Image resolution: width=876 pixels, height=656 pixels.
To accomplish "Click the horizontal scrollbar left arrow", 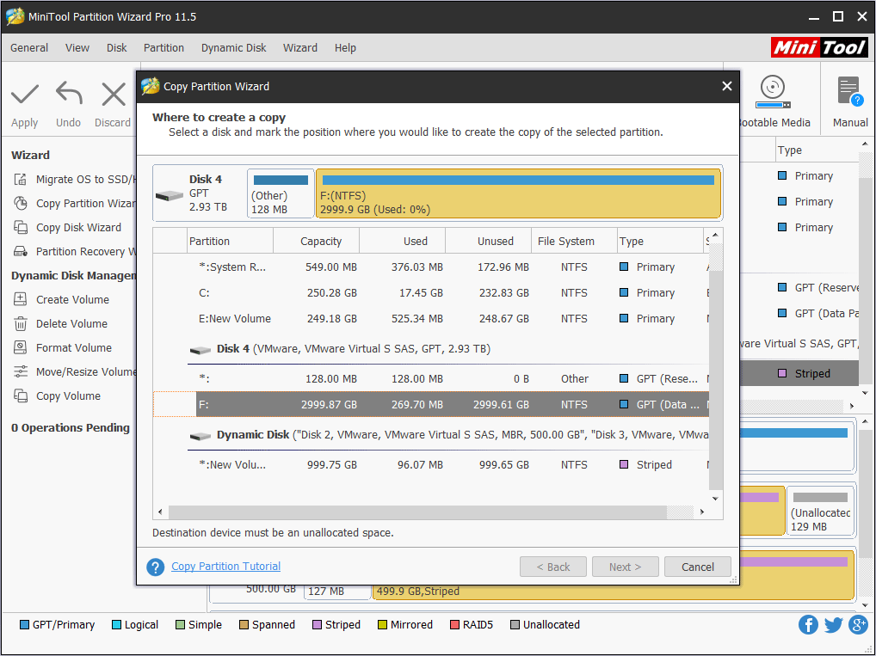I will coord(160,512).
